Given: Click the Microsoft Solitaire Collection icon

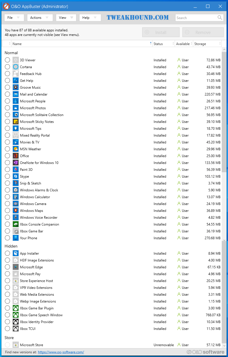Looking at the screenshot, I should (16, 115).
